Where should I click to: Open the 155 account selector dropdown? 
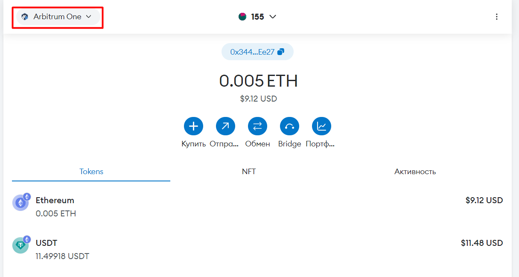coord(257,17)
